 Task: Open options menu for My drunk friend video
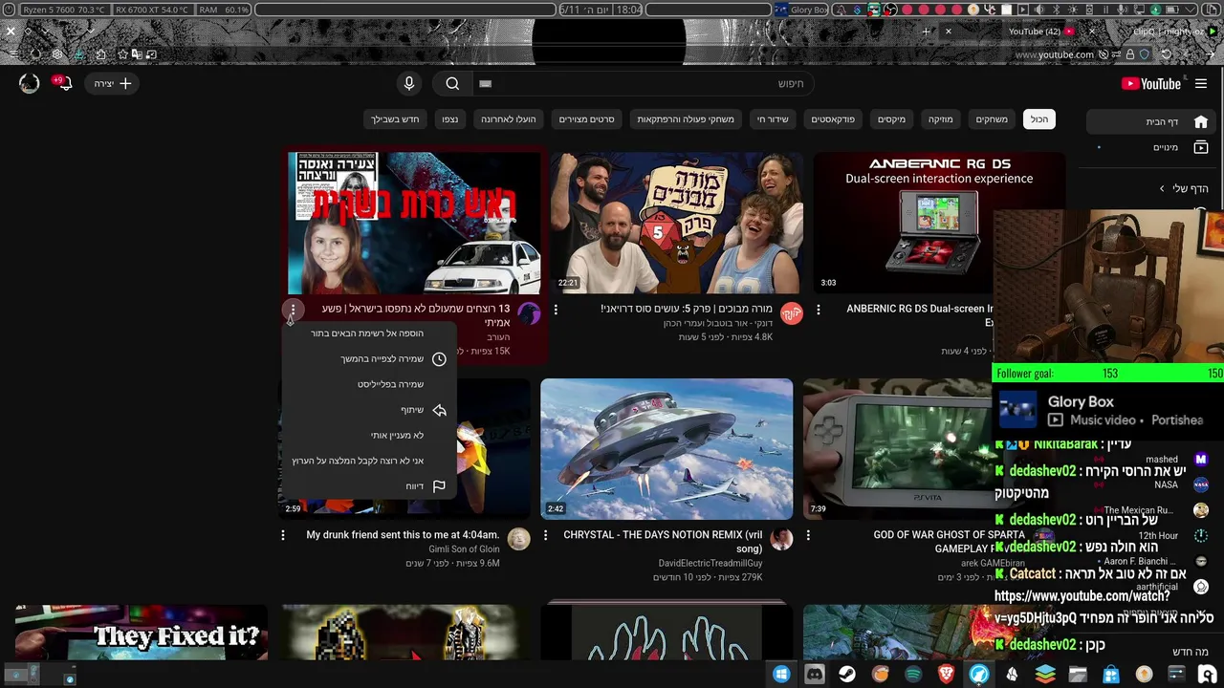coord(283,536)
